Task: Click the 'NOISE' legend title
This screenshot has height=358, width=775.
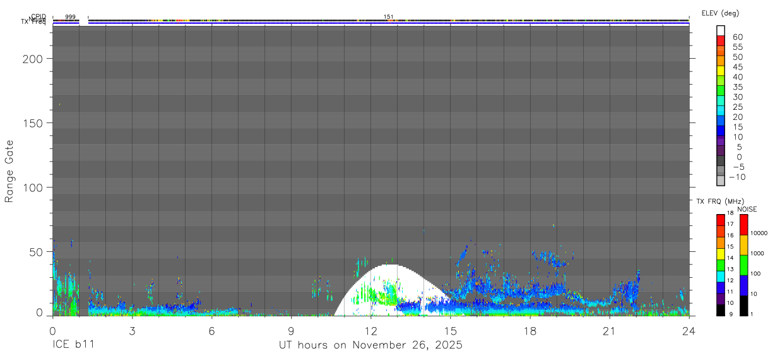Action: [747, 209]
